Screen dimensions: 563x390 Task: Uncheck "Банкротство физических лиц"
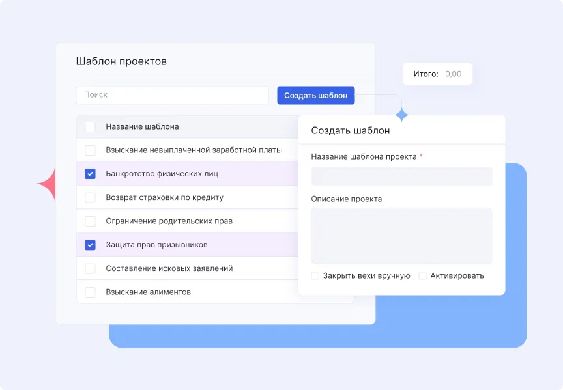tap(90, 173)
